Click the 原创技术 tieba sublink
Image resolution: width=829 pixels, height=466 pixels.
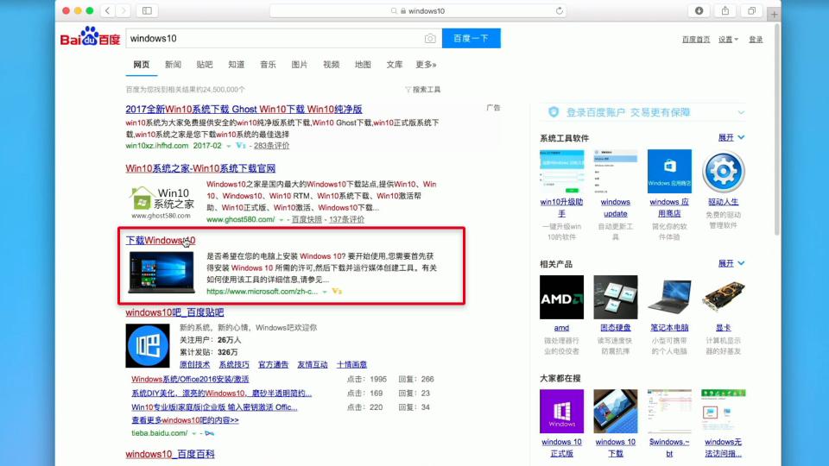[x=194, y=364]
